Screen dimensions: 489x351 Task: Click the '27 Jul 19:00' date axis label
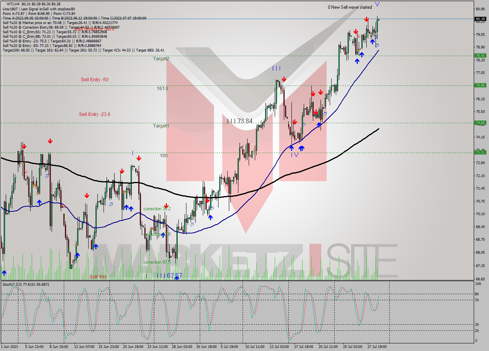(377, 347)
